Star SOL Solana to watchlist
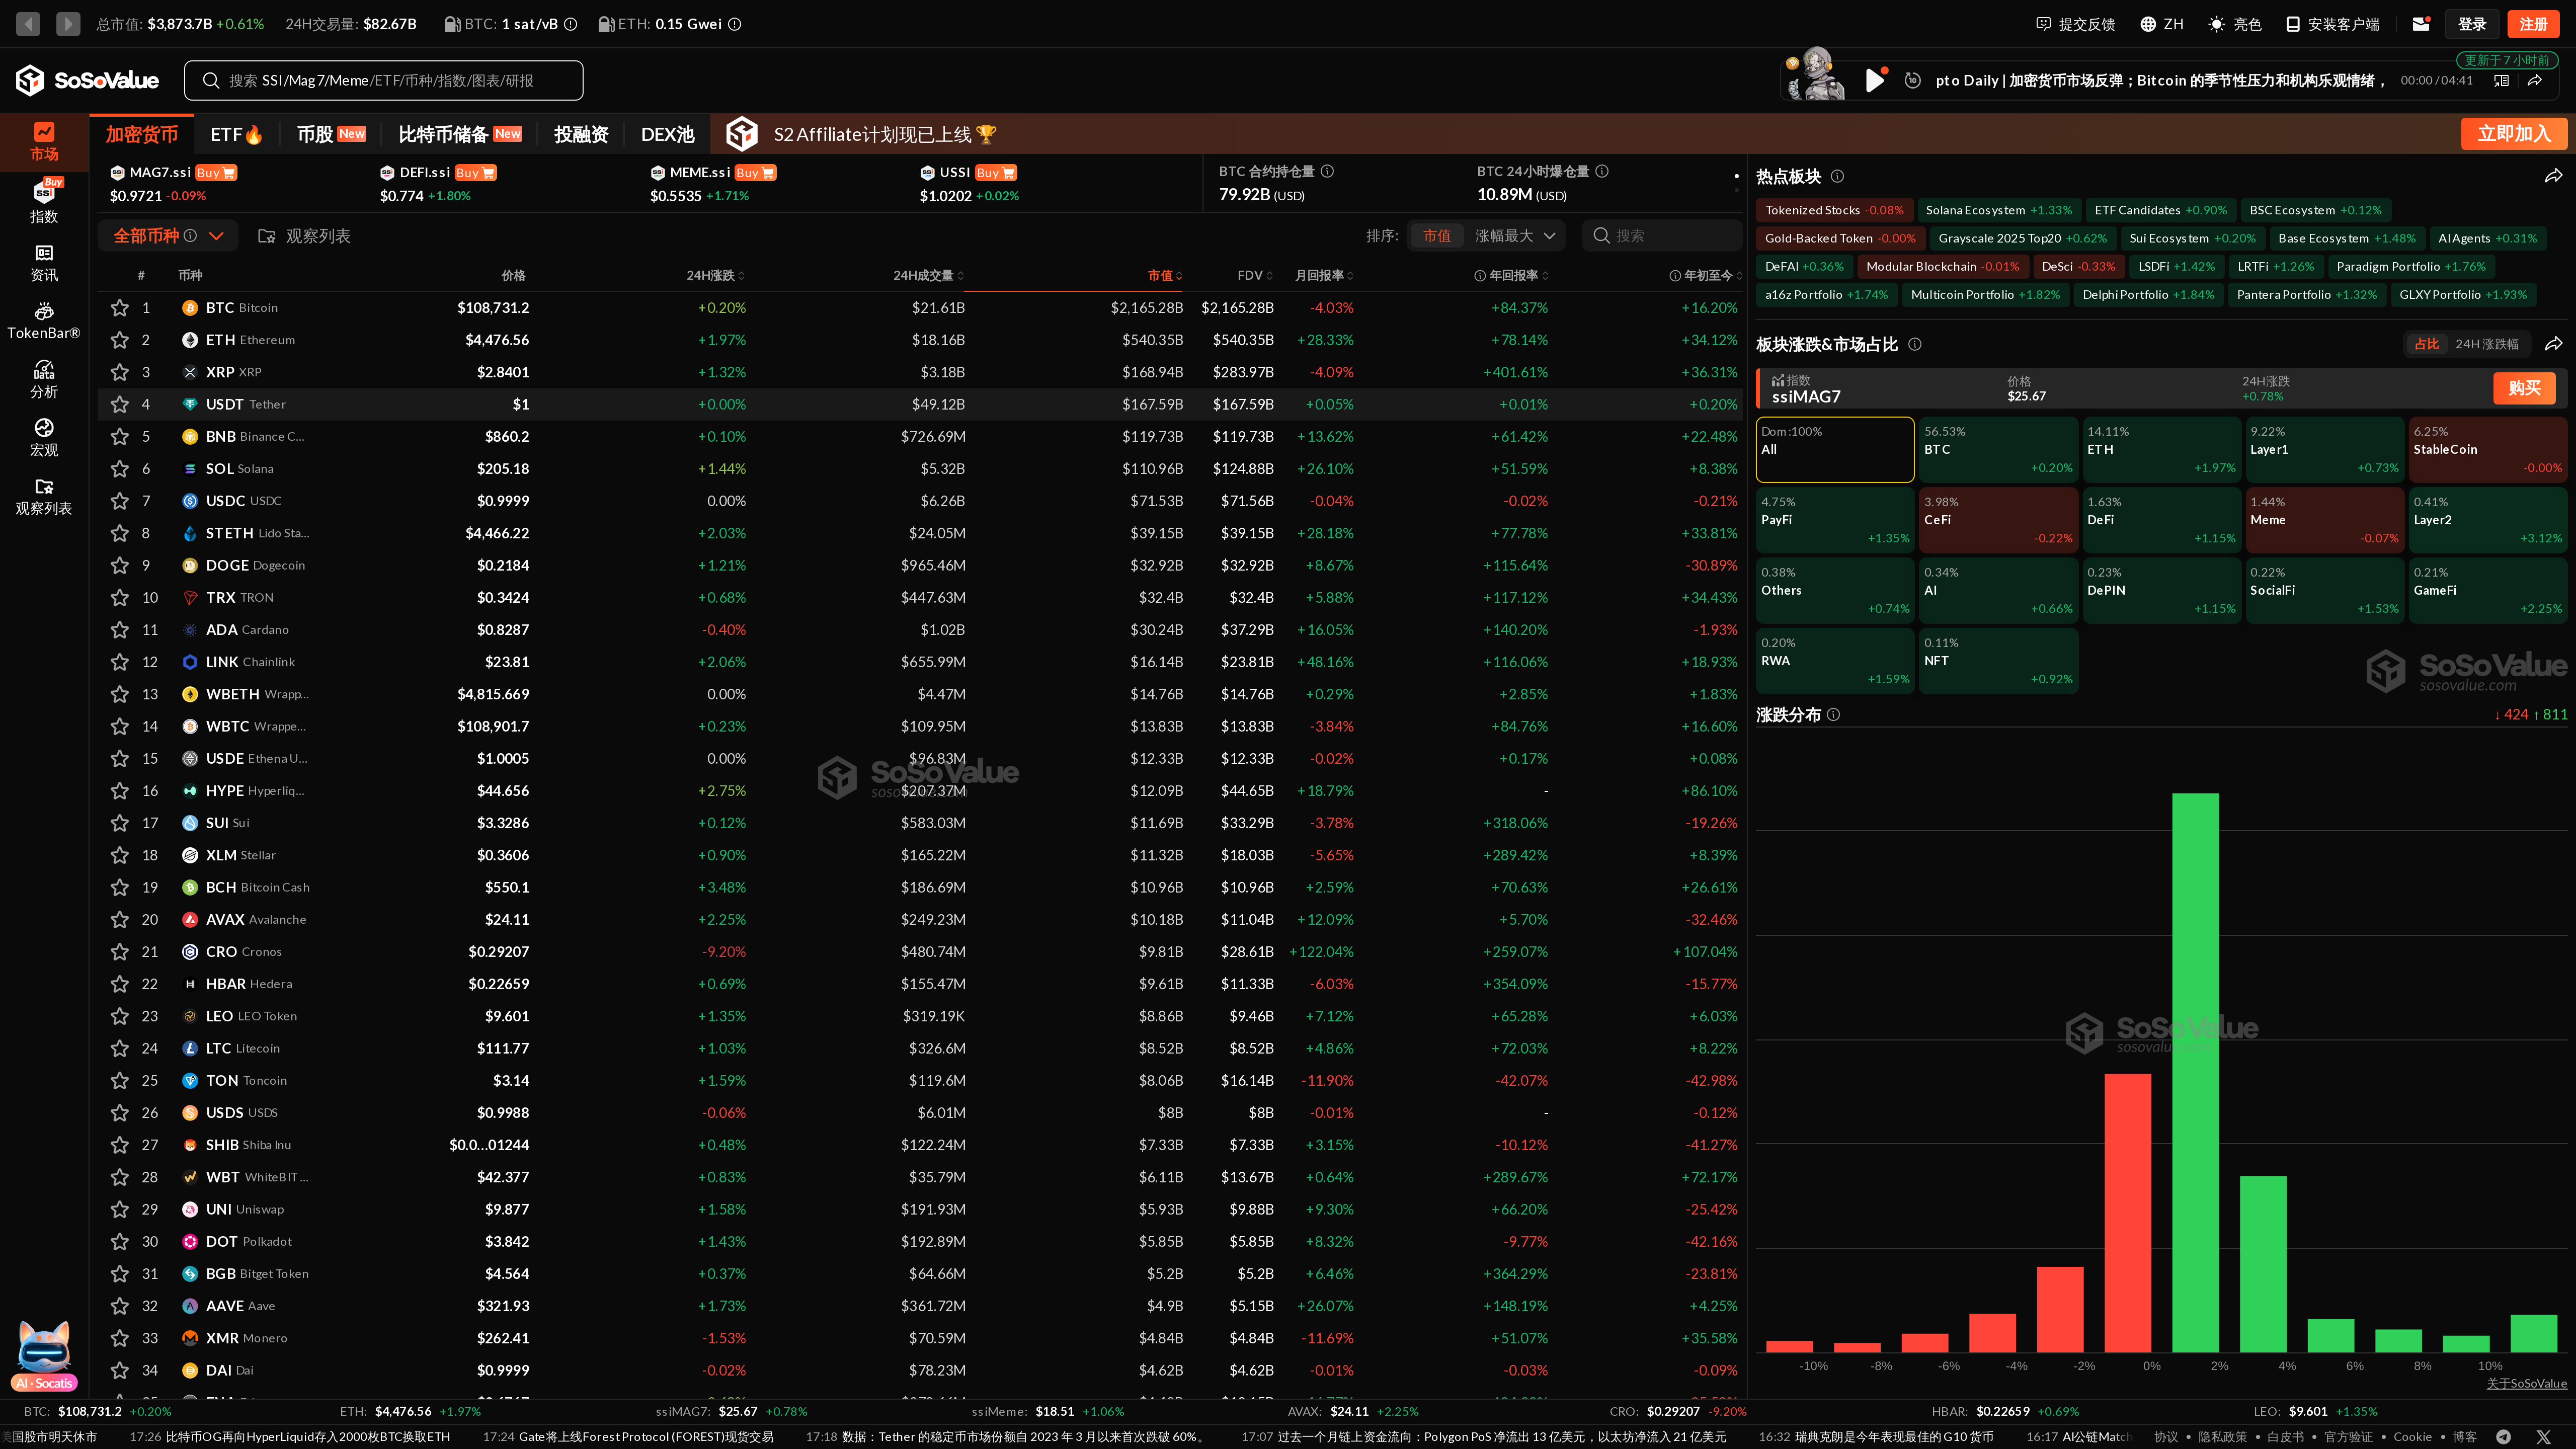This screenshot has height=1449, width=2576. (x=119, y=468)
